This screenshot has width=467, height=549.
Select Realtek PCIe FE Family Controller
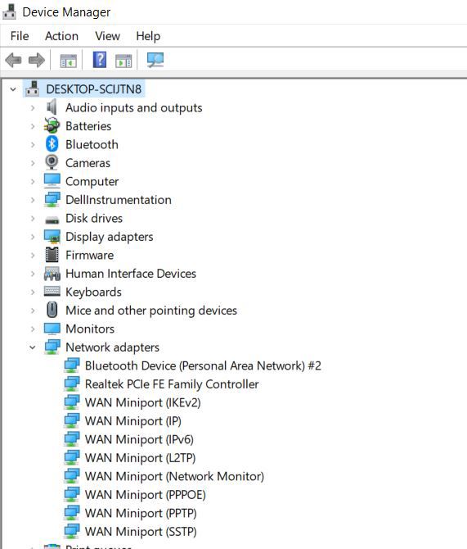point(172,384)
